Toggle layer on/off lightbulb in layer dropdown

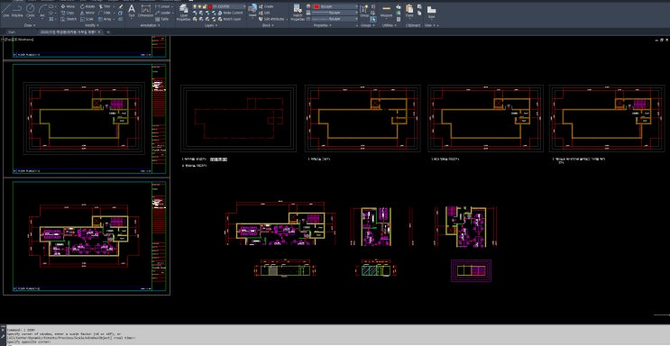[x=195, y=7]
